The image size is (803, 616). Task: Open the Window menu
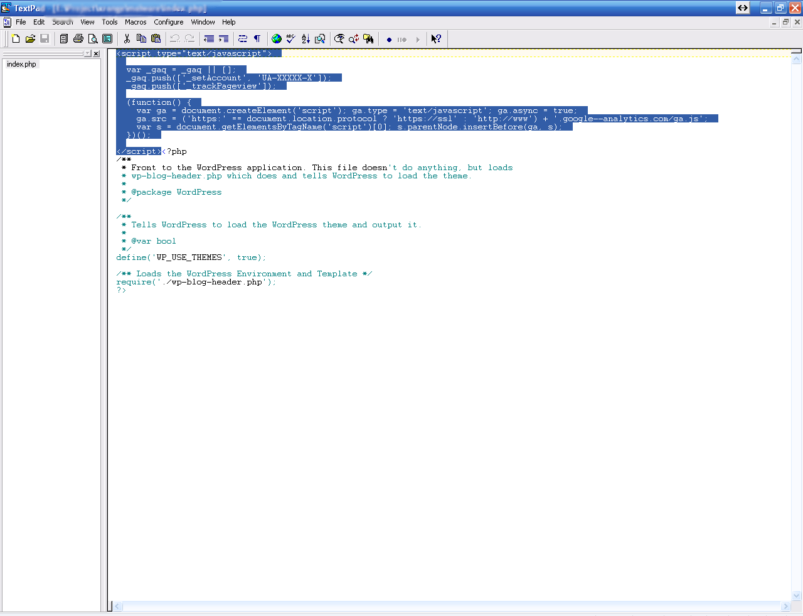coord(203,22)
